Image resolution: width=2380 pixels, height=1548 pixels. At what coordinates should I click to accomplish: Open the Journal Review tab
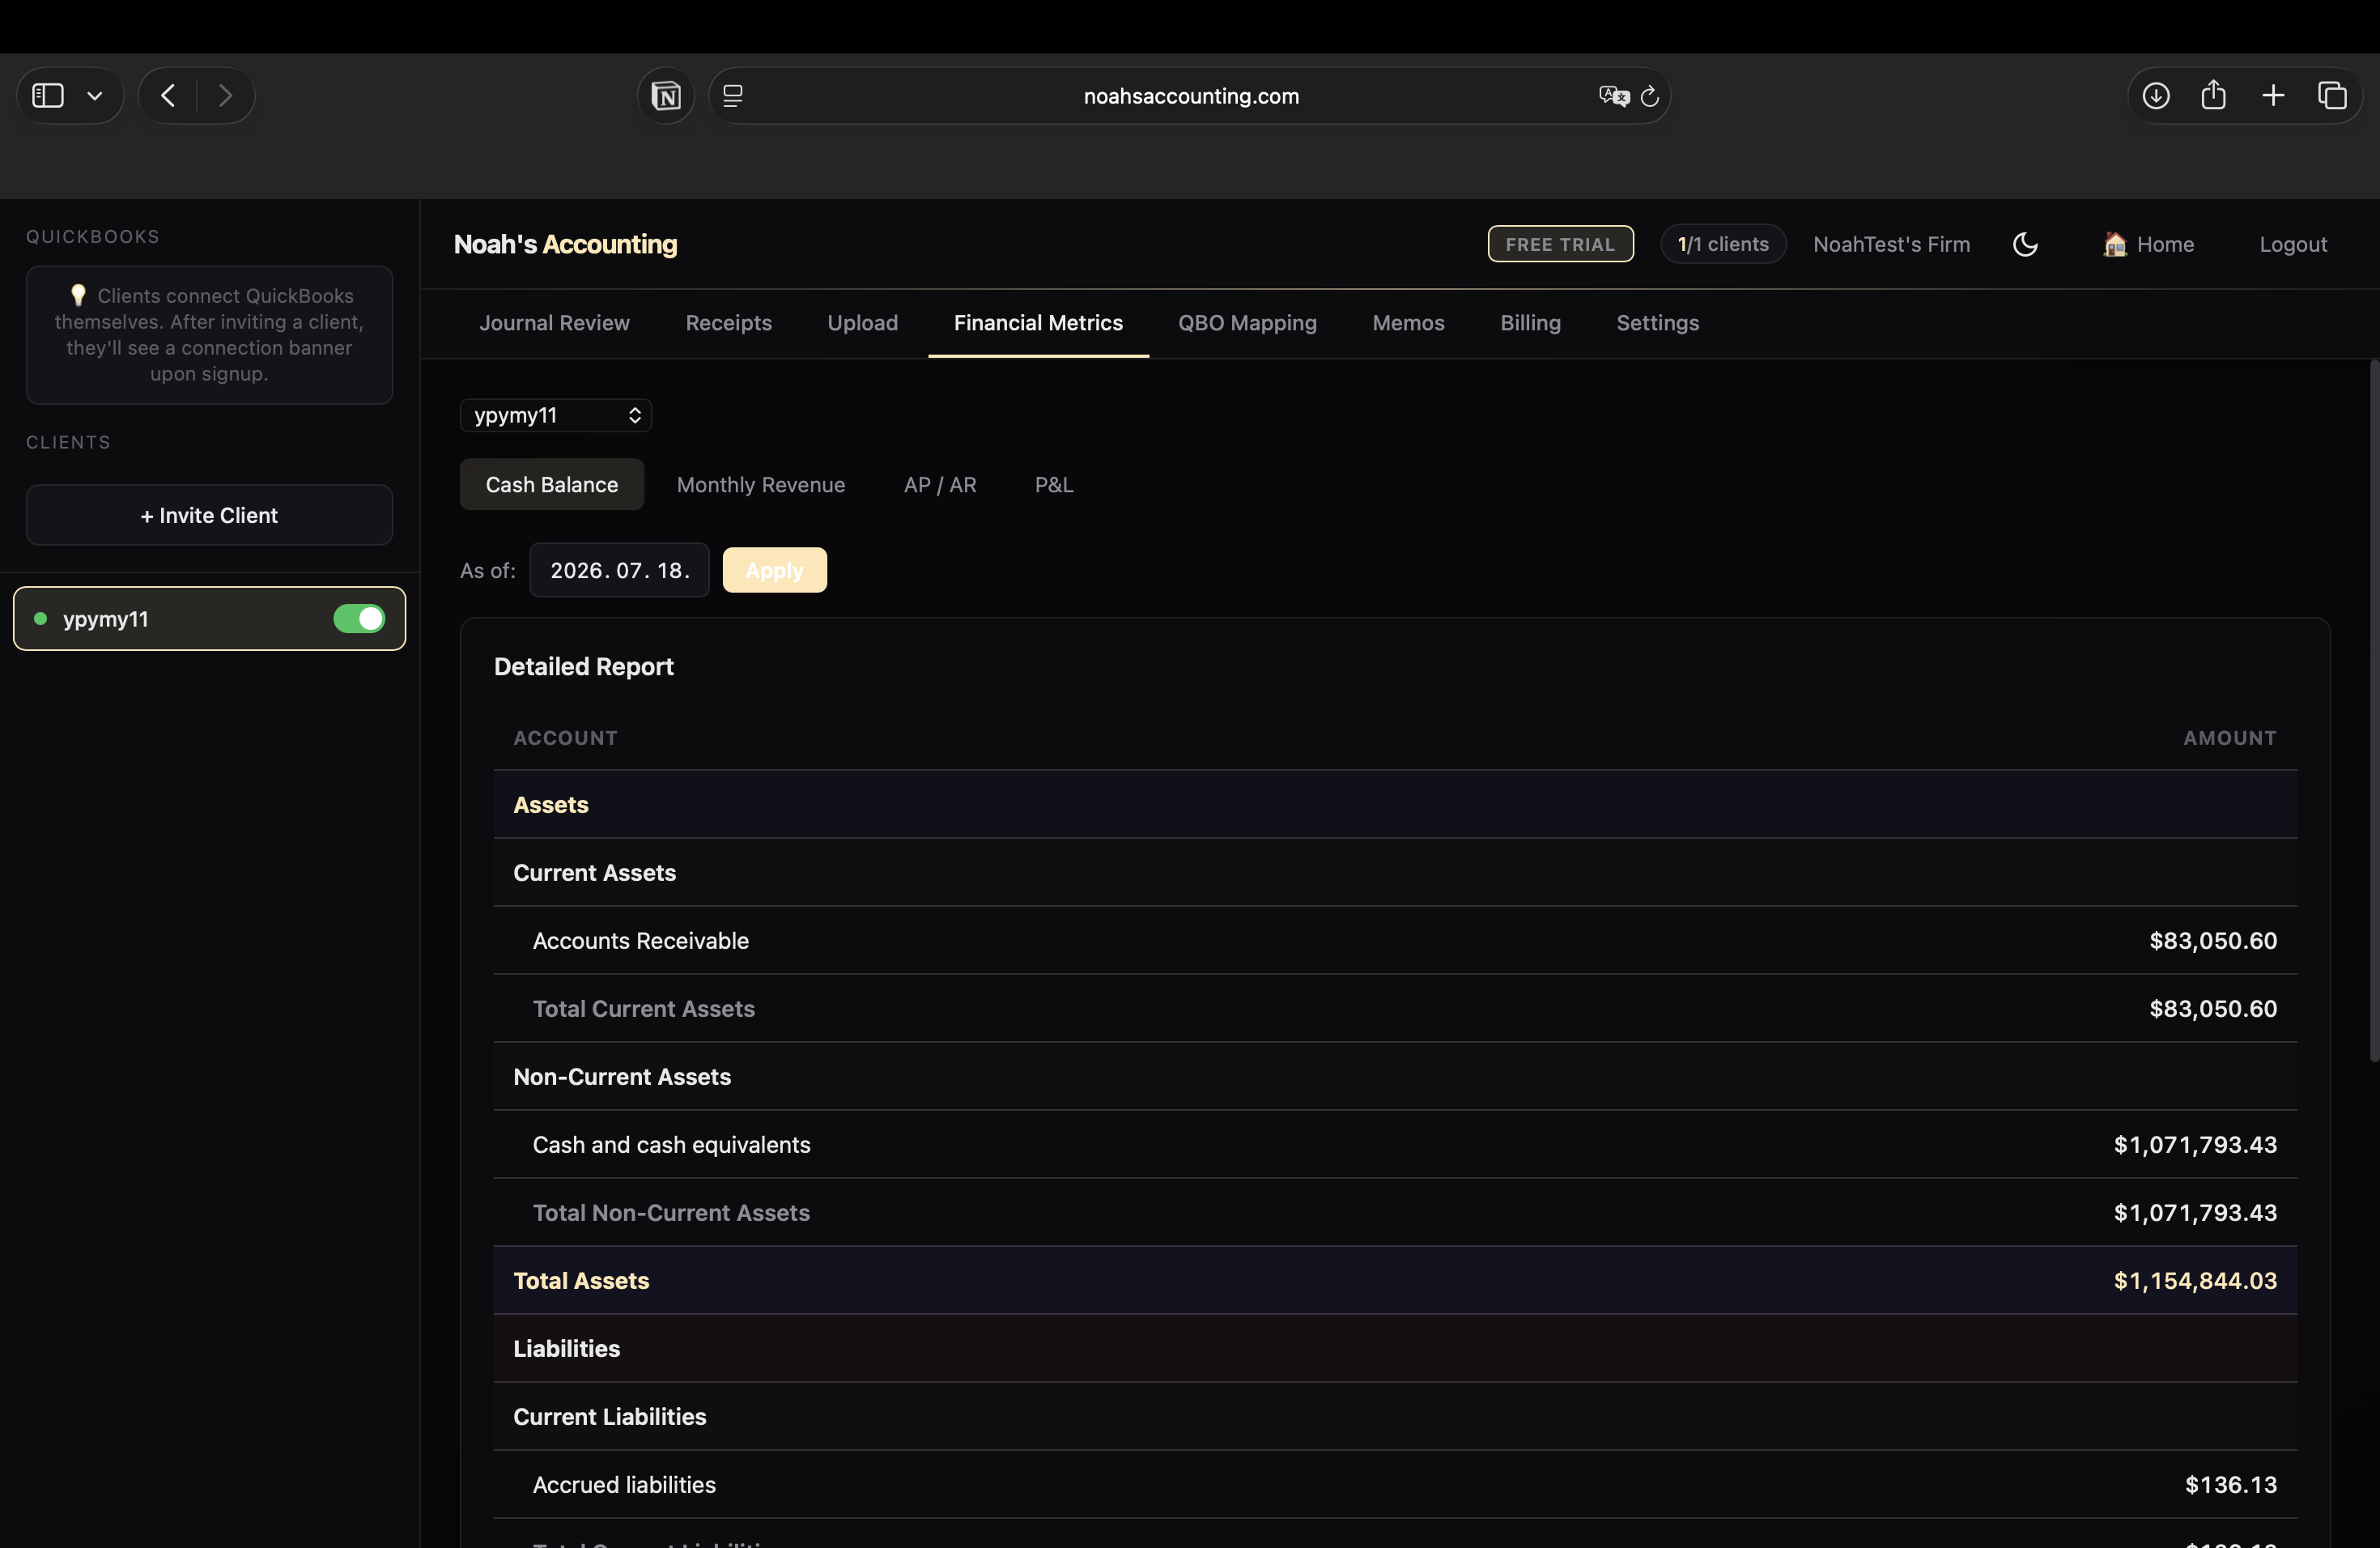pos(554,323)
